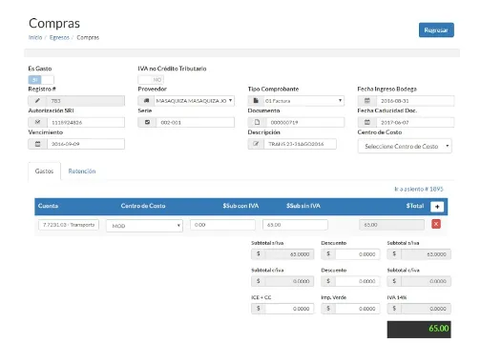Image resolution: width=481 pixels, height=363 pixels.
Task: Click dollar icon of Imp. Verde field
Action: click(328, 308)
